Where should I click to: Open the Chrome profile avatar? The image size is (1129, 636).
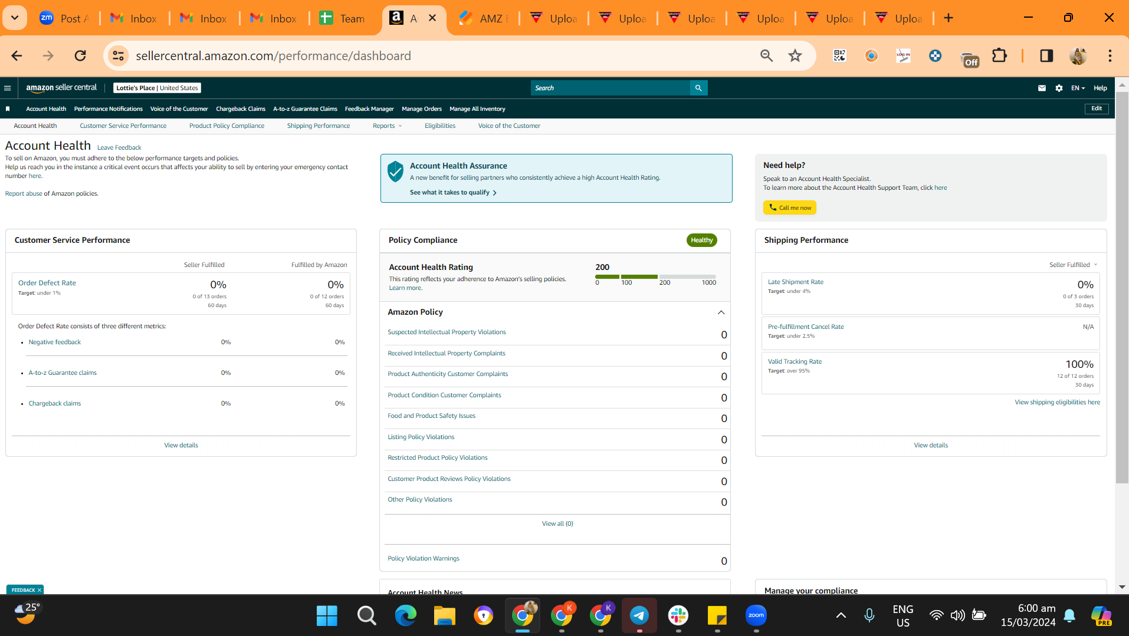(1078, 55)
